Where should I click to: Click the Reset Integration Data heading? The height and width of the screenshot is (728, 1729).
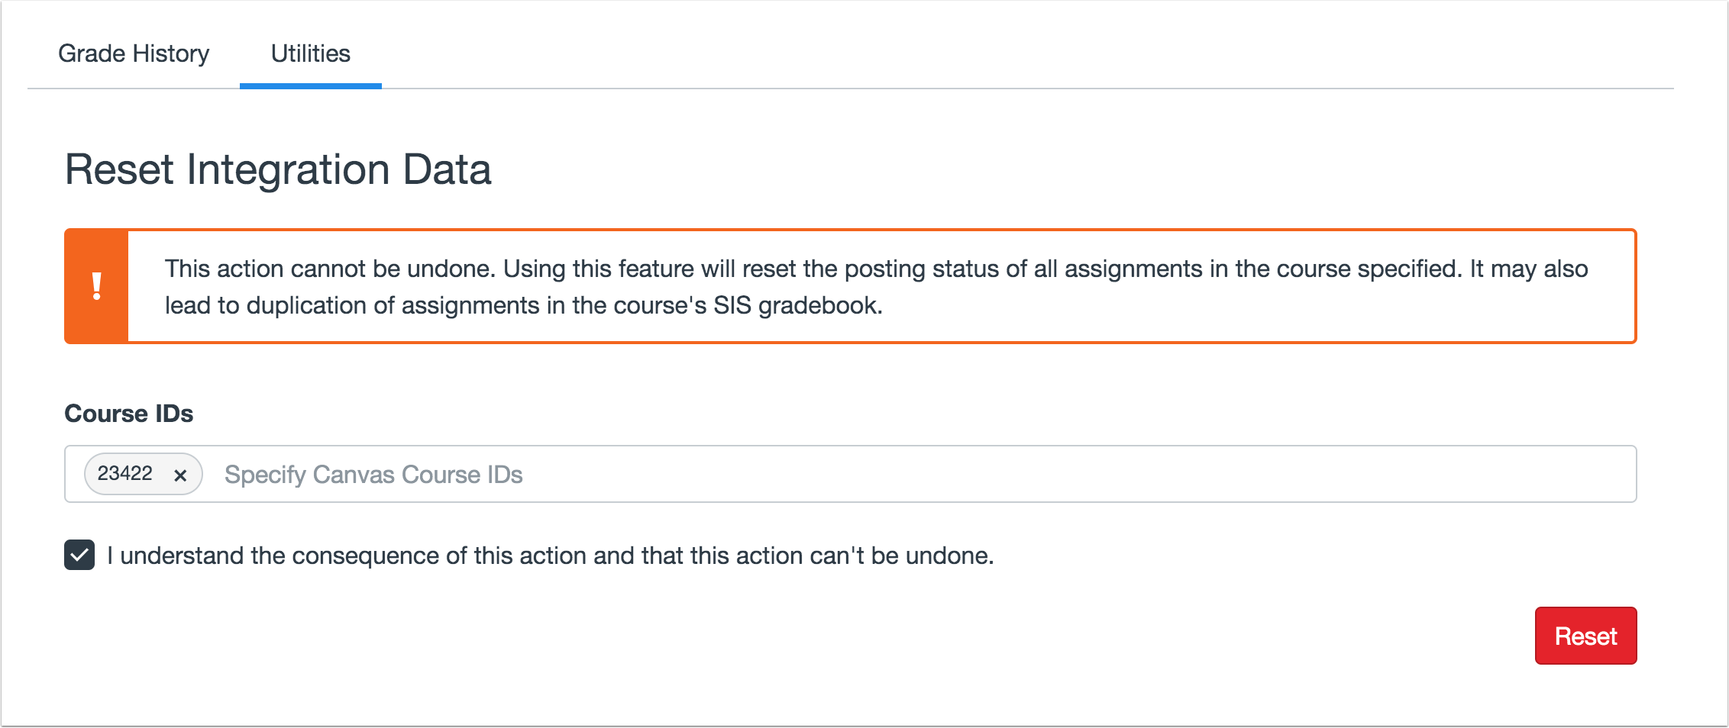click(278, 169)
